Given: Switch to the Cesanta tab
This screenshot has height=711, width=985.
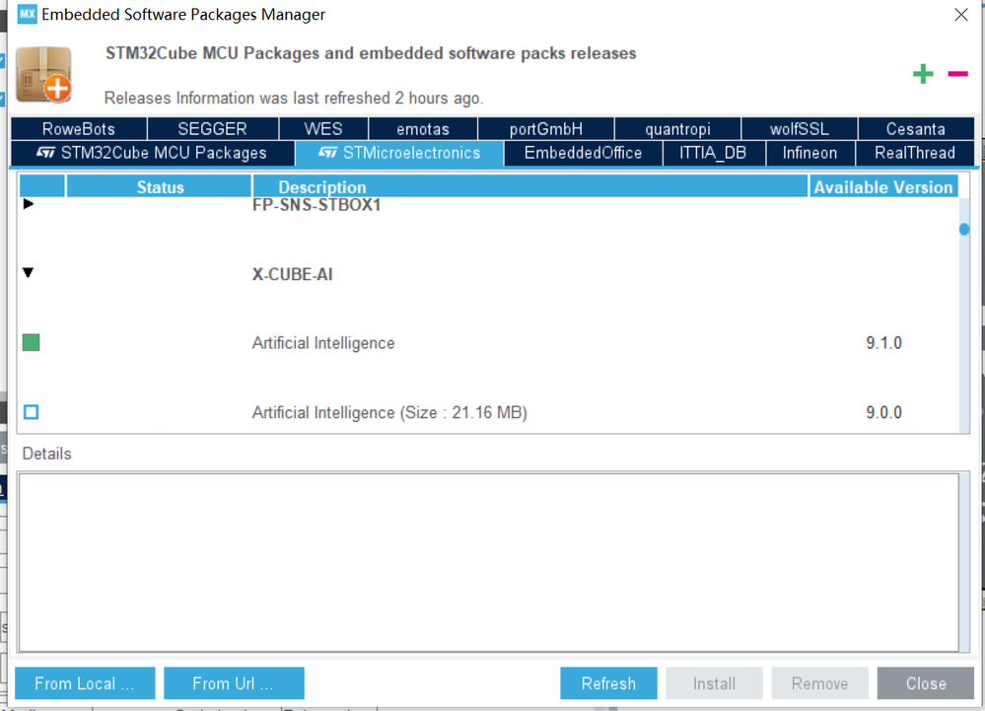Looking at the screenshot, I should click(x=915, y=129).
